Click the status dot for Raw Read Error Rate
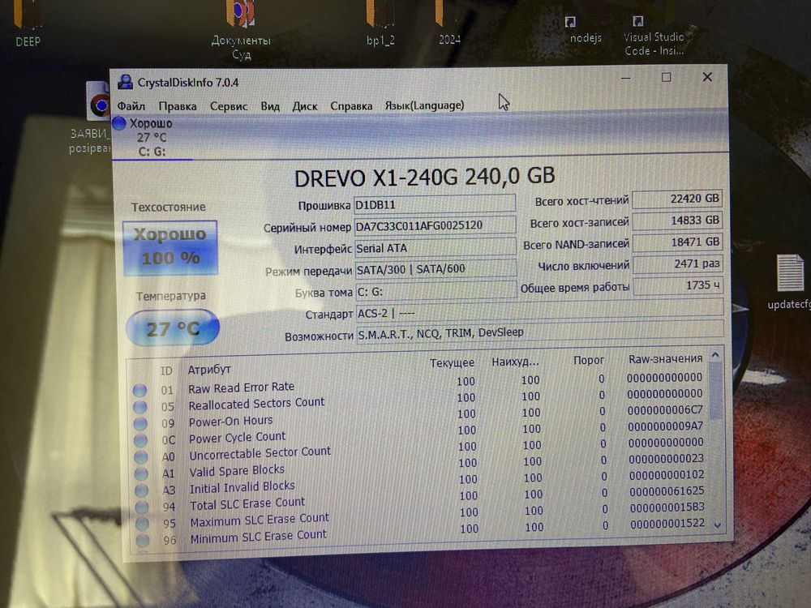The width and height of the screenshot is (811, 608). coord(139,391)
